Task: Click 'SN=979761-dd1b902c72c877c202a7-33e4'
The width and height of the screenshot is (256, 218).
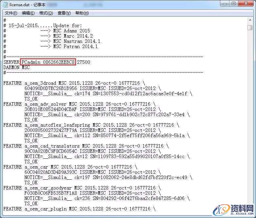Action: pos(139,115)
